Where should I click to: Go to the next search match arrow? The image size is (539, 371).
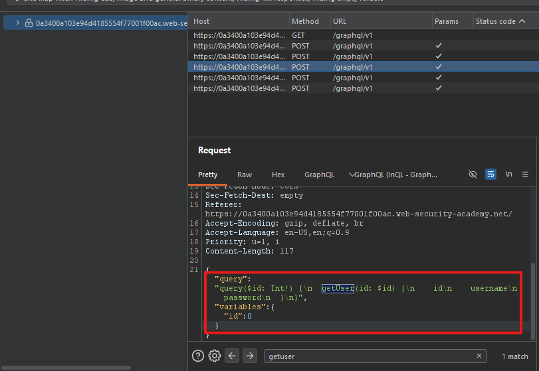click(x=250, y=356)
